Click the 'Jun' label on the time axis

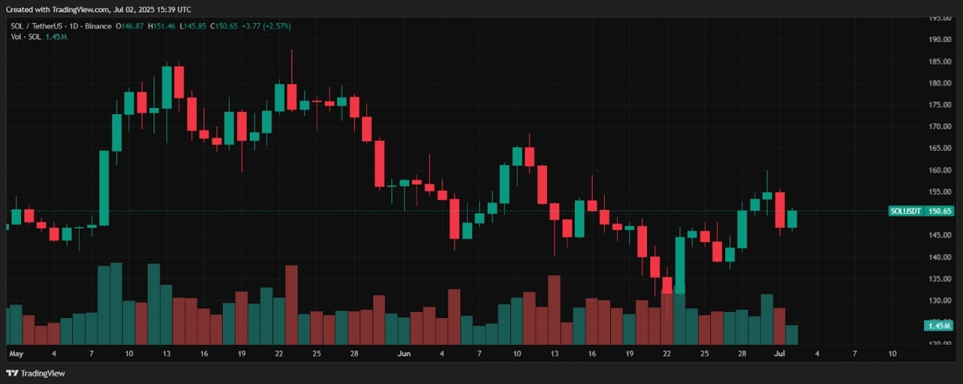[404, 352]
